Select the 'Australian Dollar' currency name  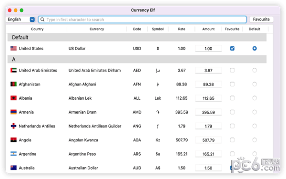point(83,168)
